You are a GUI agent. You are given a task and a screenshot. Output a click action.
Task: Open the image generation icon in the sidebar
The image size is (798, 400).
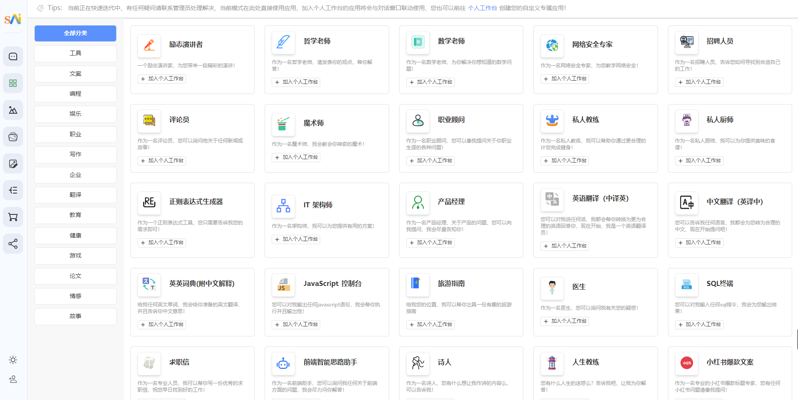click(x=13, y=110)
